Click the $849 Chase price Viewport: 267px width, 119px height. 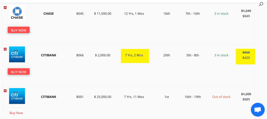(x=246, y=16)
